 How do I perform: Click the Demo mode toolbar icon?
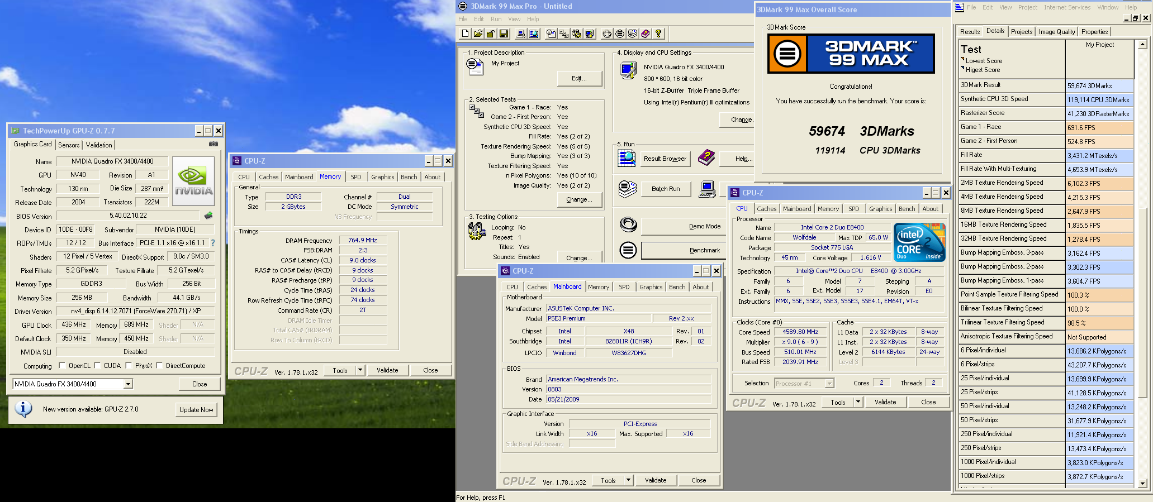607,34
